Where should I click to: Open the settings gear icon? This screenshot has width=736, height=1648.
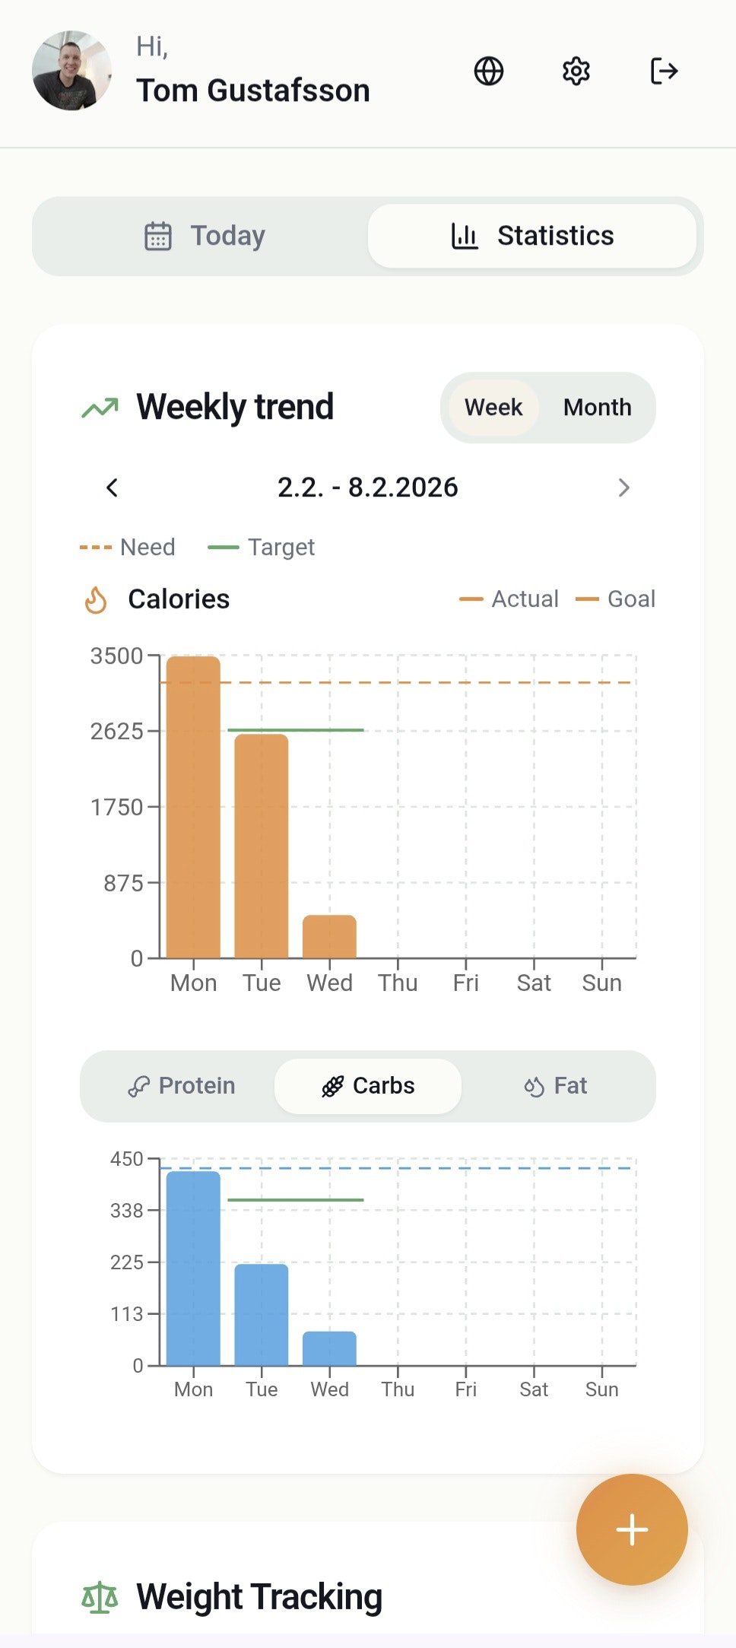576,71
